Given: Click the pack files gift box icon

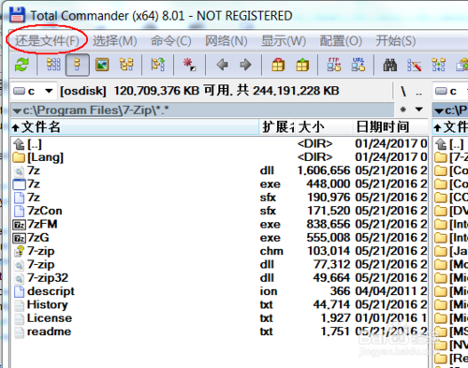Looking at the screenshot, I should (x=278, y=65).
